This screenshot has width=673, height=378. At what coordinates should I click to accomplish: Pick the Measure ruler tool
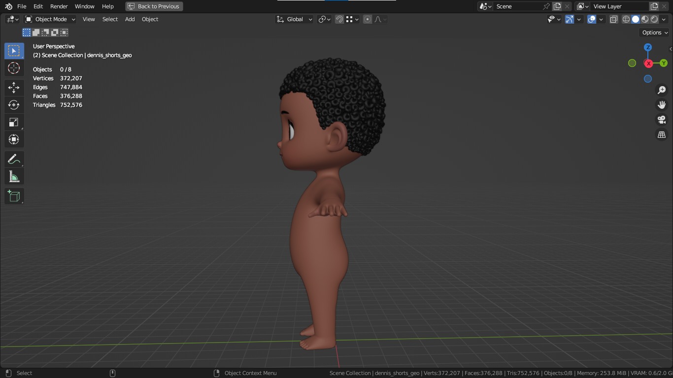tap(14, 177)
